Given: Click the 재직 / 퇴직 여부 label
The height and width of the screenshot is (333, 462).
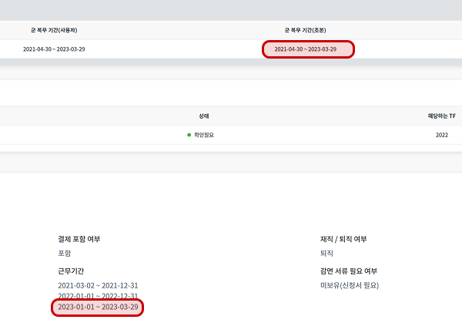Looking at the screenshot, I should point(343,239).
